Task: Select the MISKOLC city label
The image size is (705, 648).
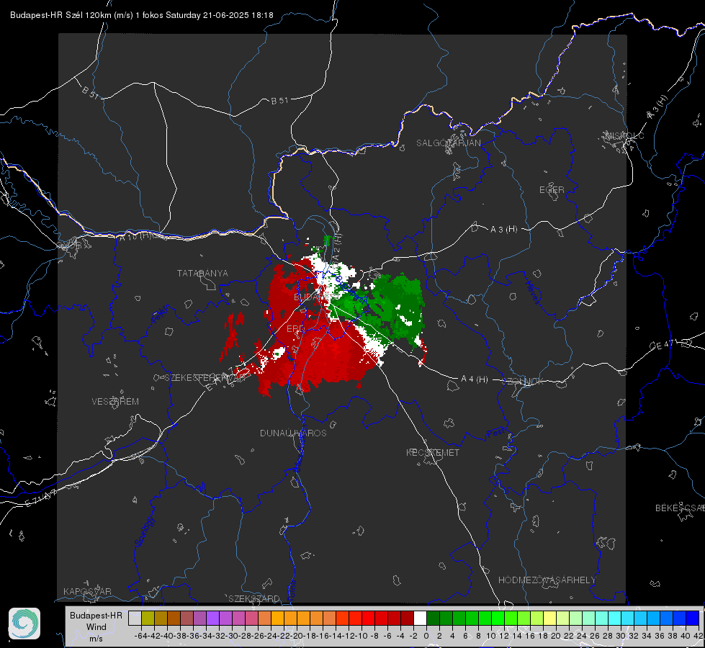Action: (624, 135)
